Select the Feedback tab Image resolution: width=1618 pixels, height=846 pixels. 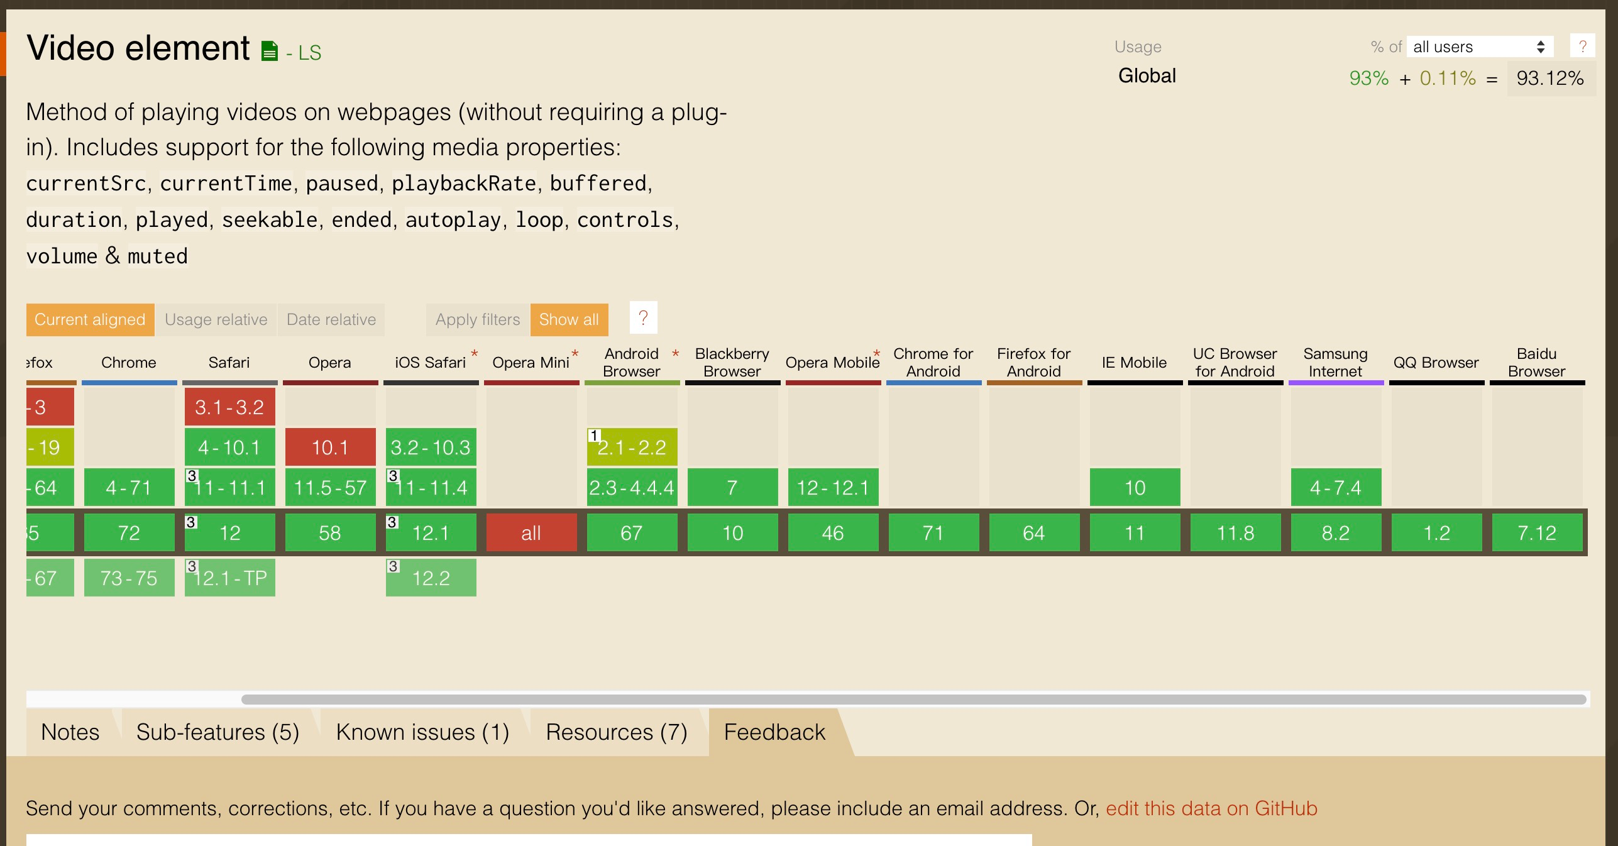[774, 732]
